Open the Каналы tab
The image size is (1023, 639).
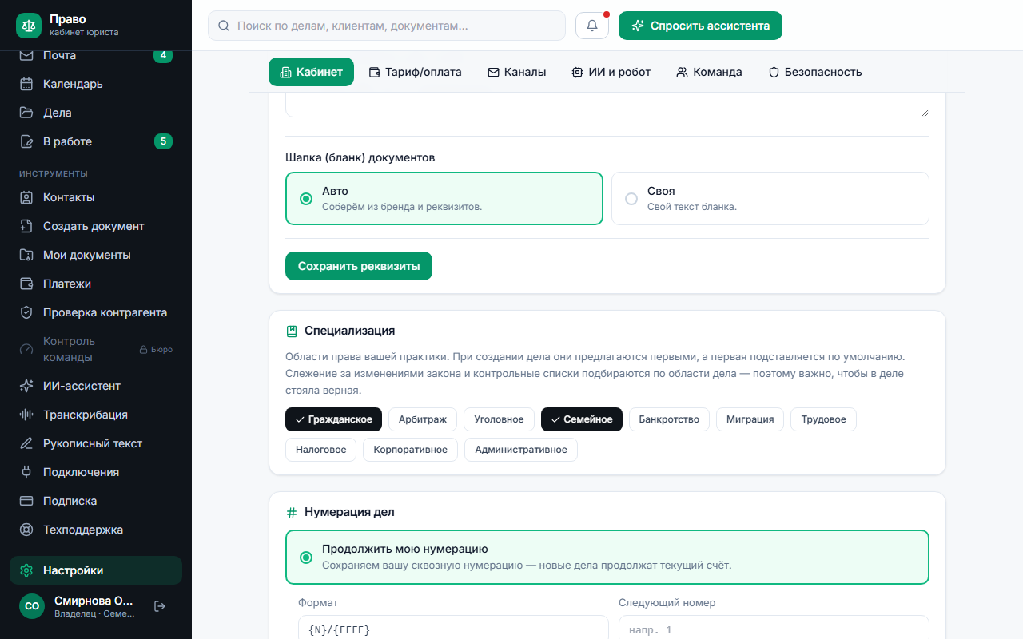click(x=516, y=72)
